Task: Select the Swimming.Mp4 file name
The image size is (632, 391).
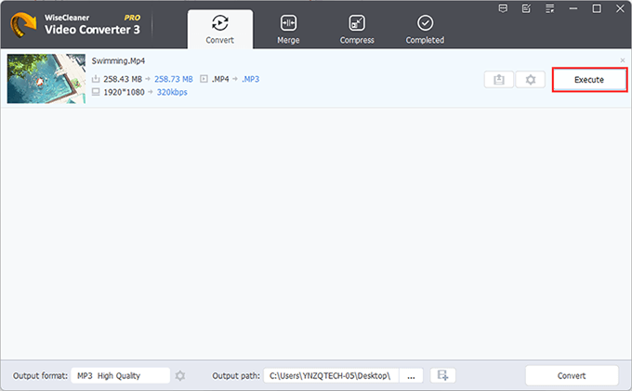Action: tap(118, 60)
